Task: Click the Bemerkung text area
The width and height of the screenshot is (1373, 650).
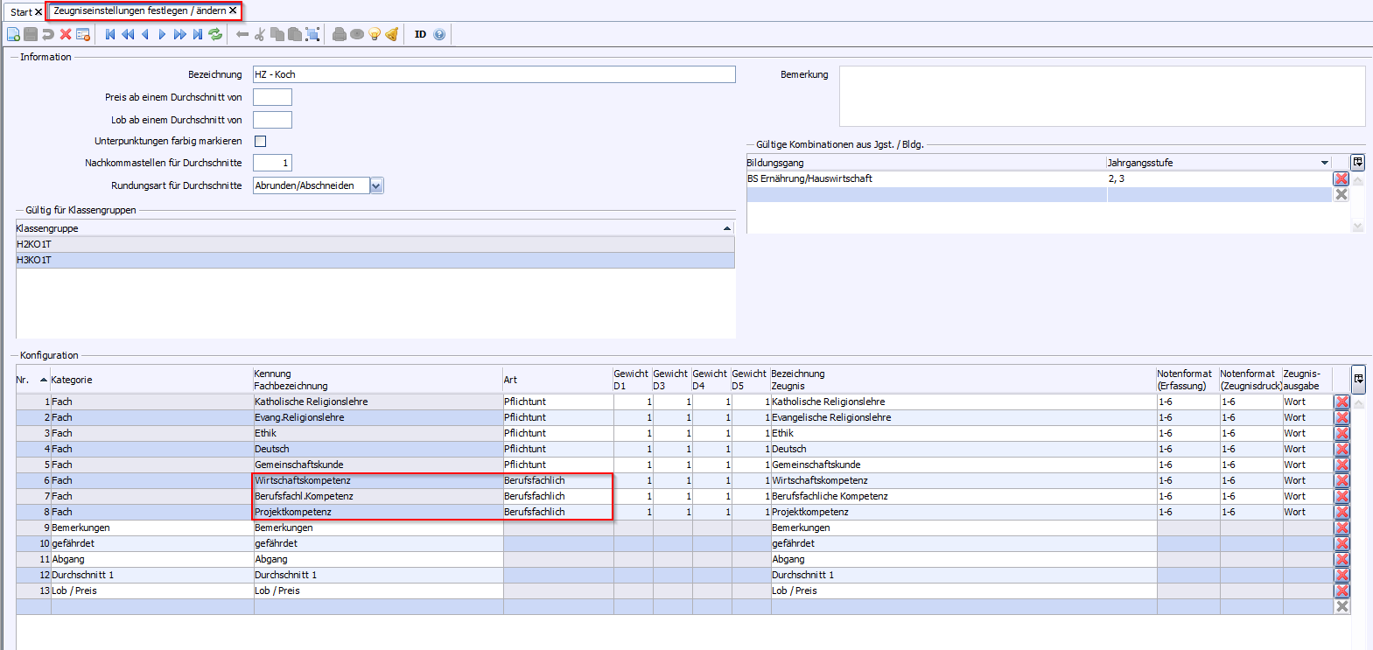Action: pyautogui.click(x=1101, y=96)
